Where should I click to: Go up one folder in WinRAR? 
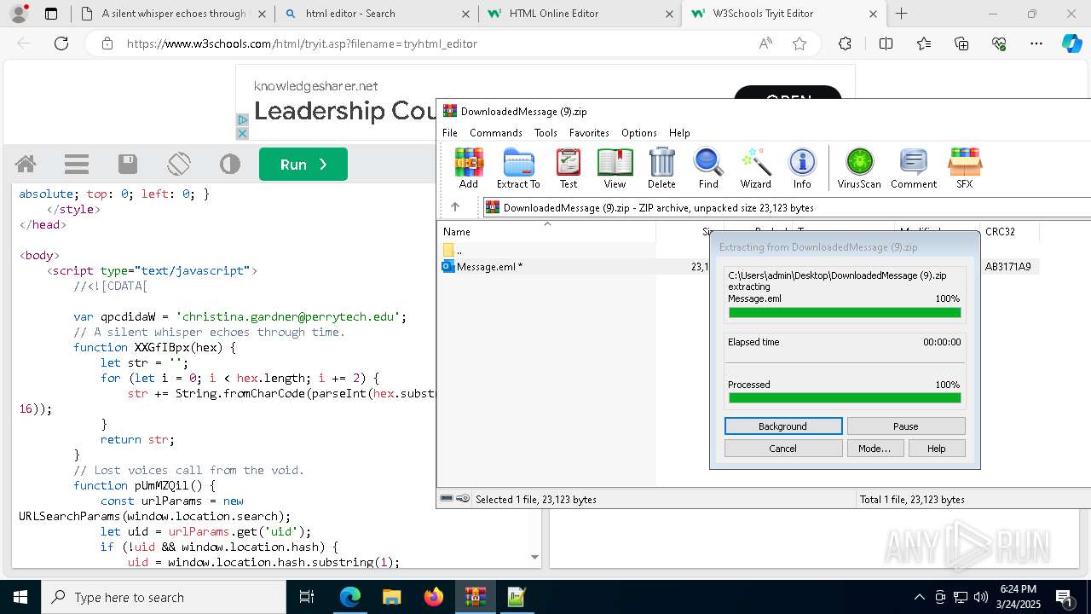coord(455,207)
